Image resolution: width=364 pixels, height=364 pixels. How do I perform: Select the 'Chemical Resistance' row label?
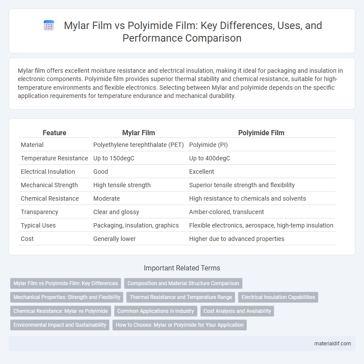coord(50,199)
